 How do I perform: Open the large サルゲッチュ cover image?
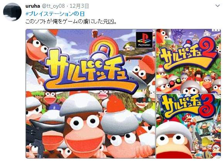coord(90,94)
